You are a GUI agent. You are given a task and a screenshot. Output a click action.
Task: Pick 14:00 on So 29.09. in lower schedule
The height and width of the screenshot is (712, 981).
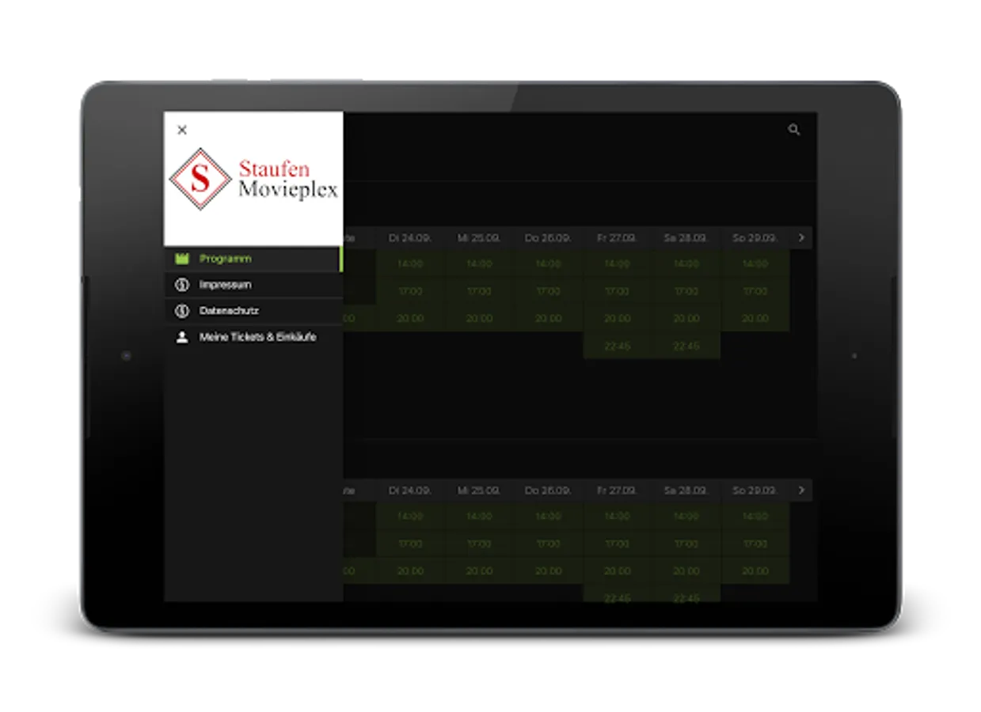[x=755, y=516]
